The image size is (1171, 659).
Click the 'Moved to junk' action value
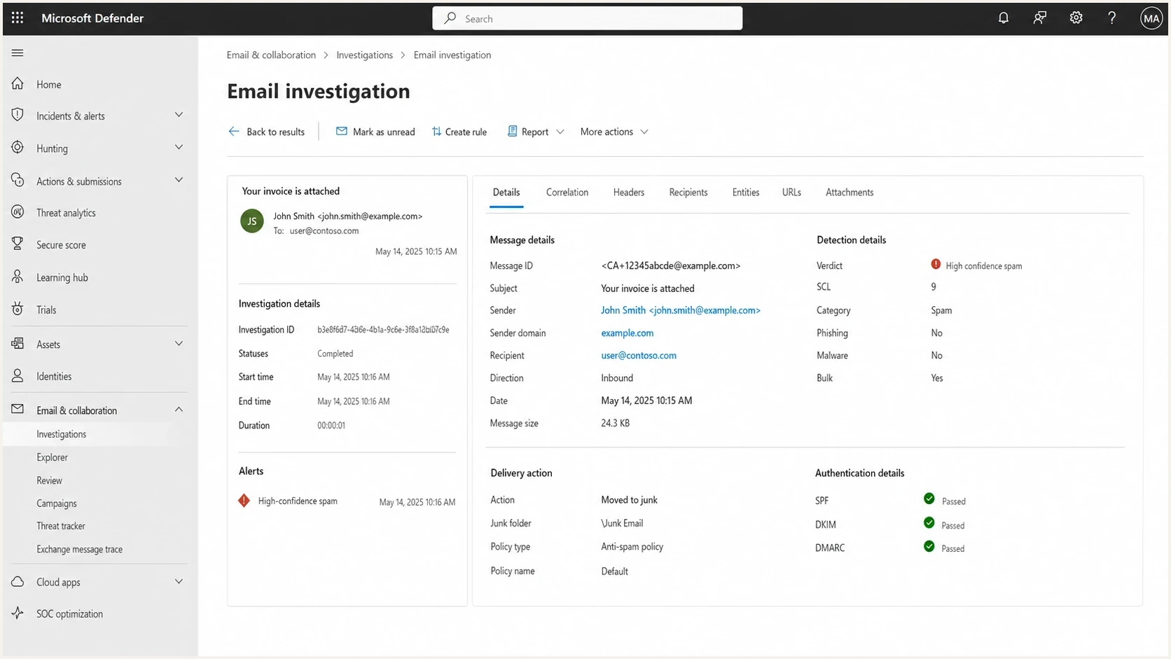(630, 500)
